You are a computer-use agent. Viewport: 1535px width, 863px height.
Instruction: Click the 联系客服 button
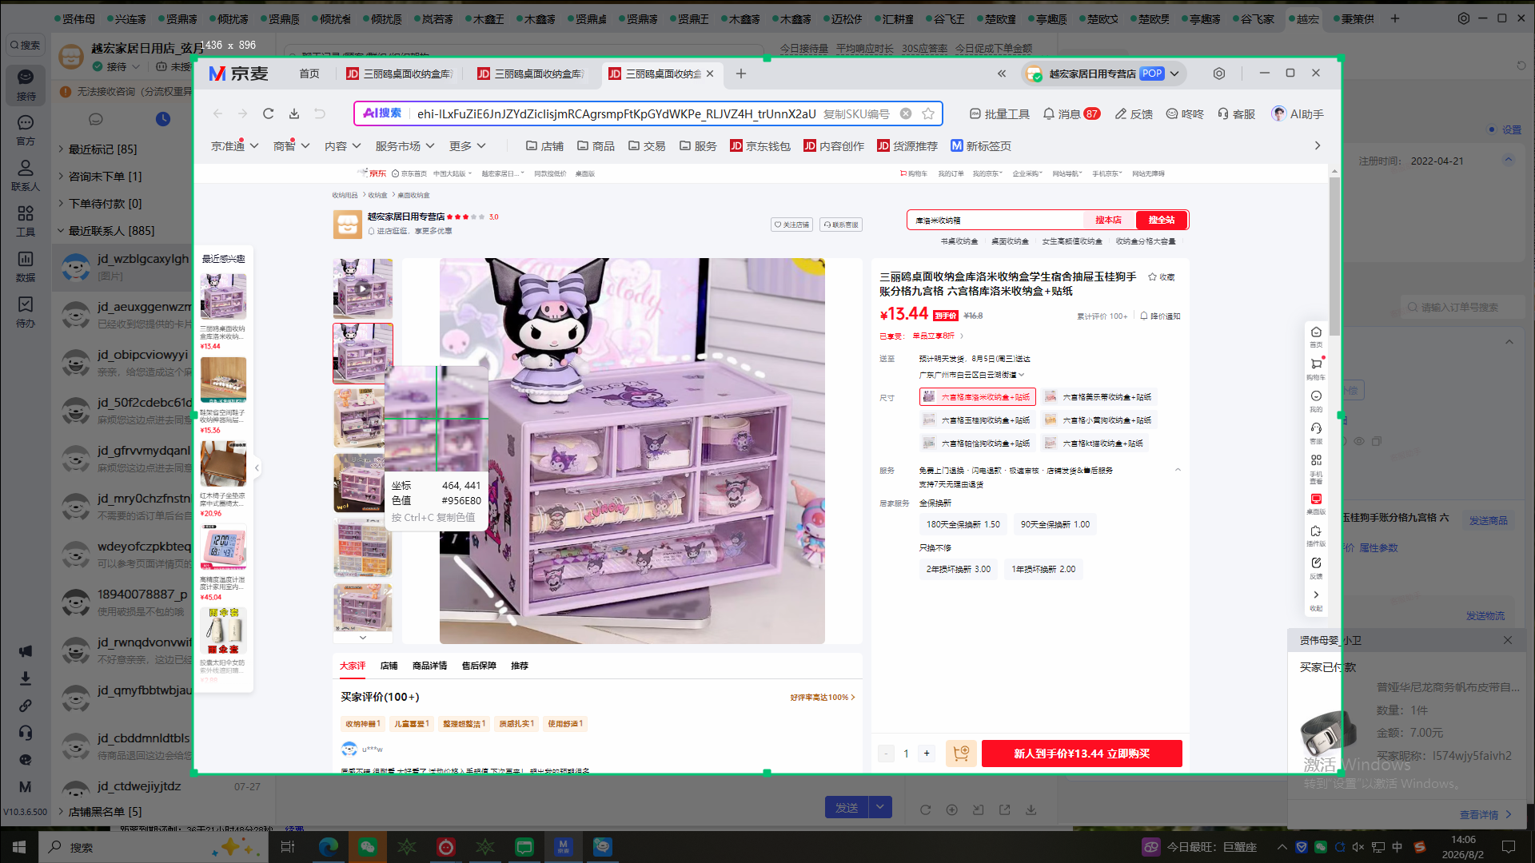[x=841, y=225]
